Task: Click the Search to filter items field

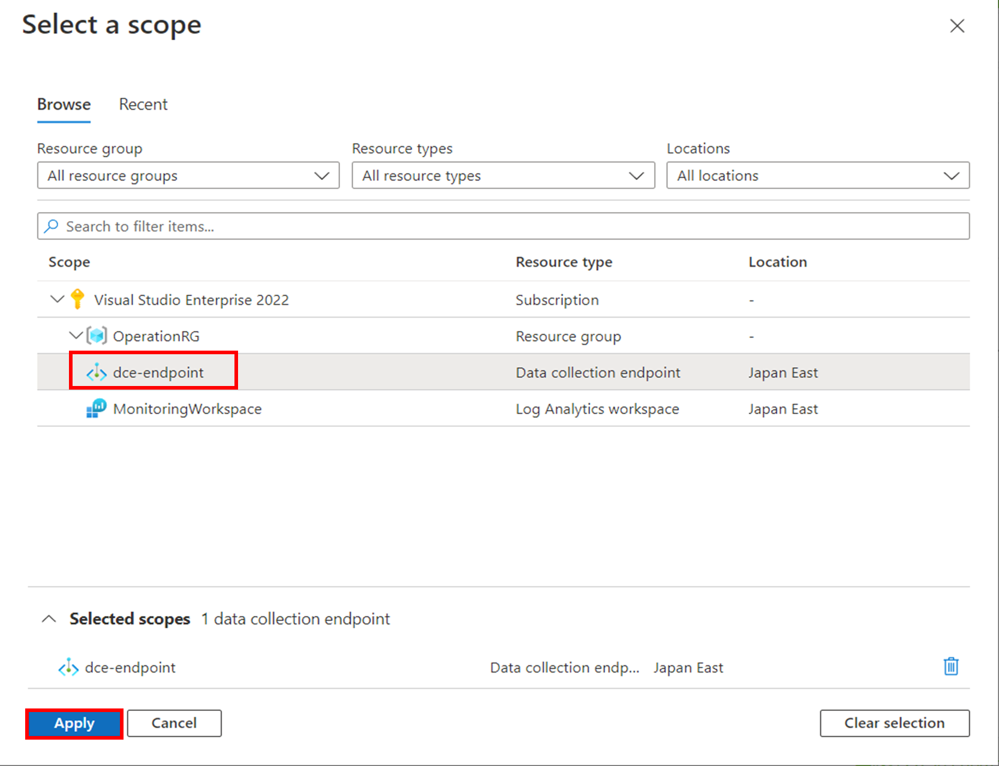Action: (x=503, y=226)
